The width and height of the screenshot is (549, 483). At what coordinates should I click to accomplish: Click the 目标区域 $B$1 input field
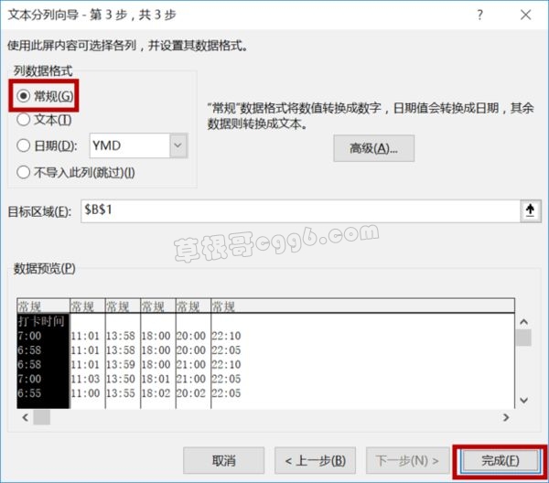(301, 211)
